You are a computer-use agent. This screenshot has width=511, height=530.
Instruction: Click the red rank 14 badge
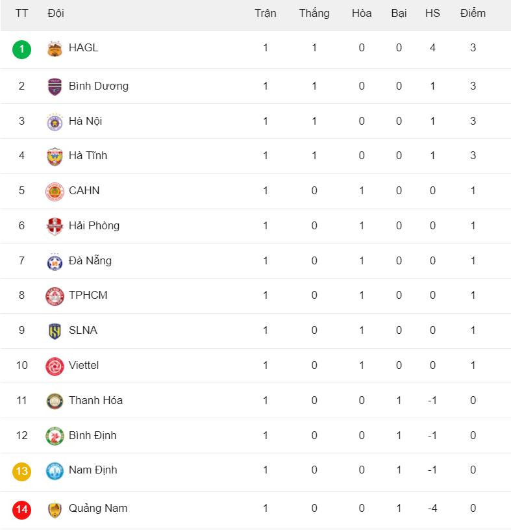(21, 509)
